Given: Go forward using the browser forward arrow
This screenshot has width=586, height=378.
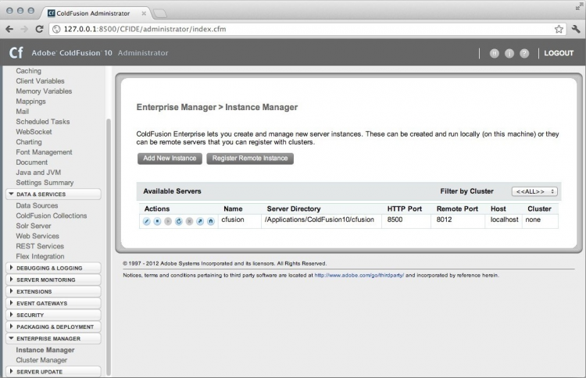Looking at the screenshot, I should coord(24,29).
